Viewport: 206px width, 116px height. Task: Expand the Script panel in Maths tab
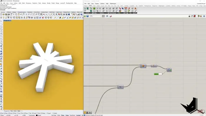(x=119, y=13)
